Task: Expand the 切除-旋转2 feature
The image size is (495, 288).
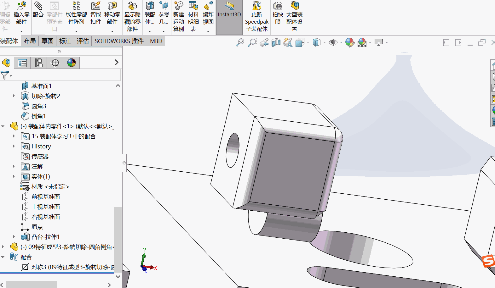Action: tap(14, 96)
